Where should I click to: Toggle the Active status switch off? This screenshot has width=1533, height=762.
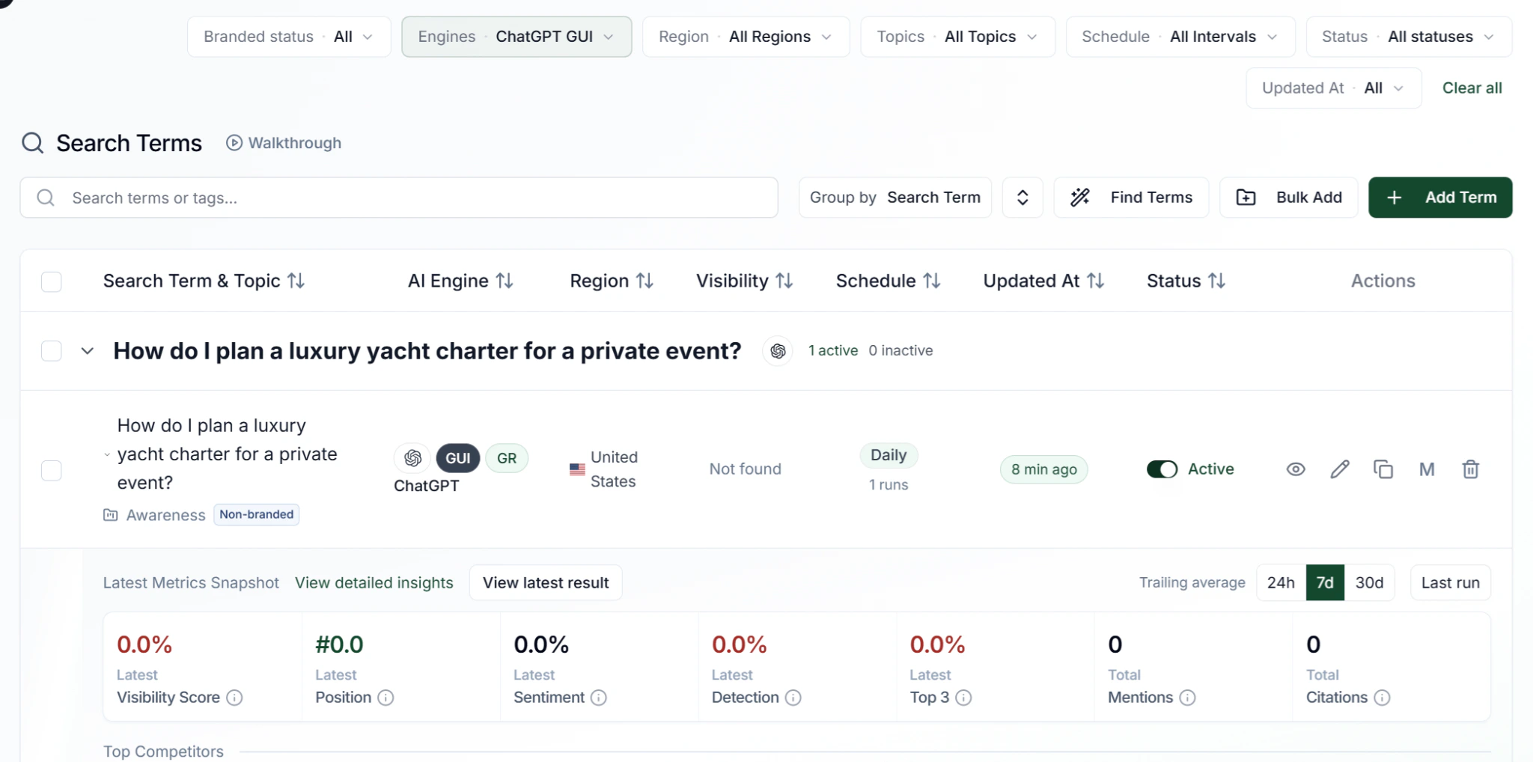1162,469
